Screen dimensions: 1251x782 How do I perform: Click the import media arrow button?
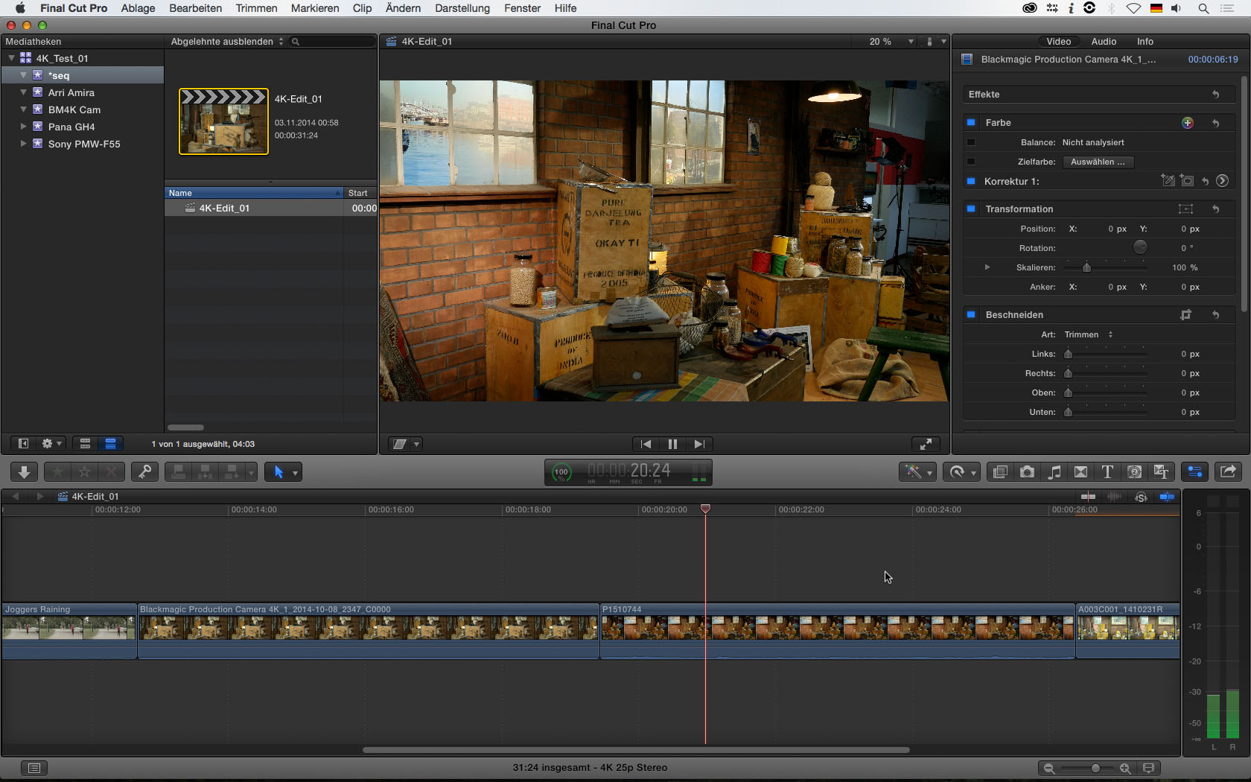(x=24, y=471)
